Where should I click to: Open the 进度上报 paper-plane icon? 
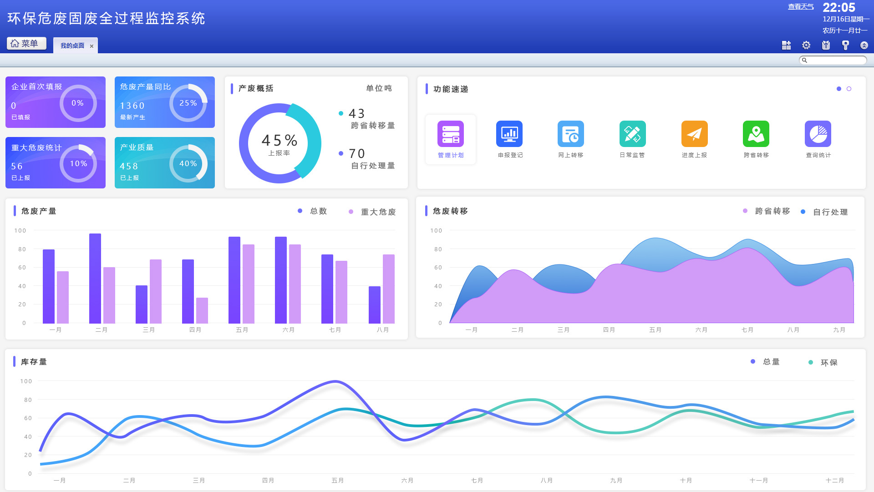click(x=695, y=134)
